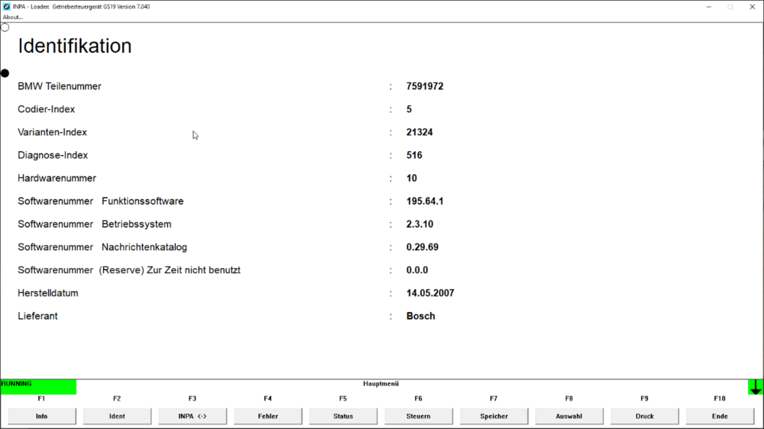764x429 pixels.
Task: Click the Herstelldatum label
Action: [48, 293]
